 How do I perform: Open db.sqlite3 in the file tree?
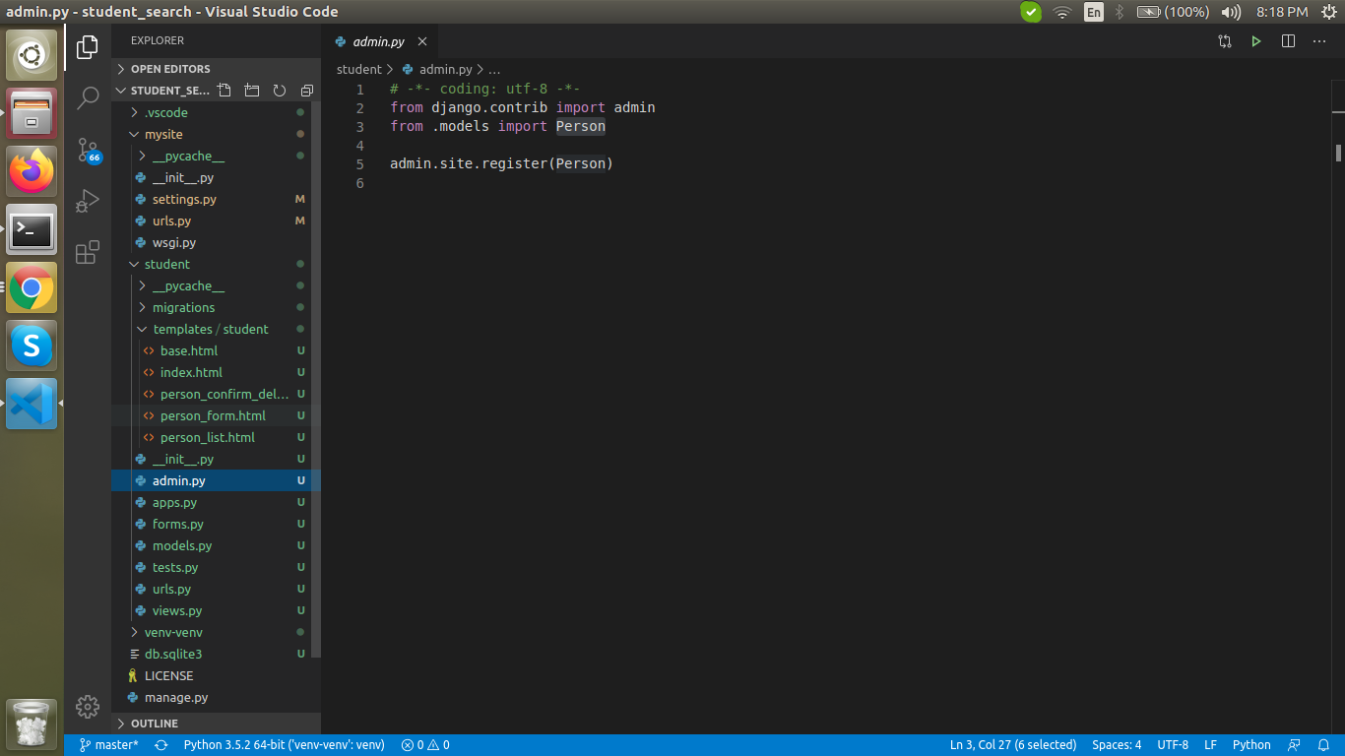216,654
